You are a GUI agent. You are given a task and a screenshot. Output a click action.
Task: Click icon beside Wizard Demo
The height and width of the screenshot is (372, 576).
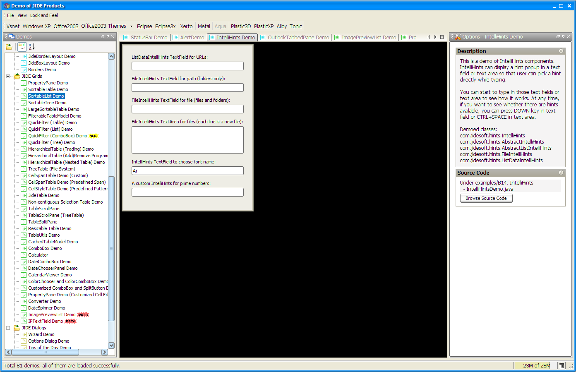click(x=24, y=334)
